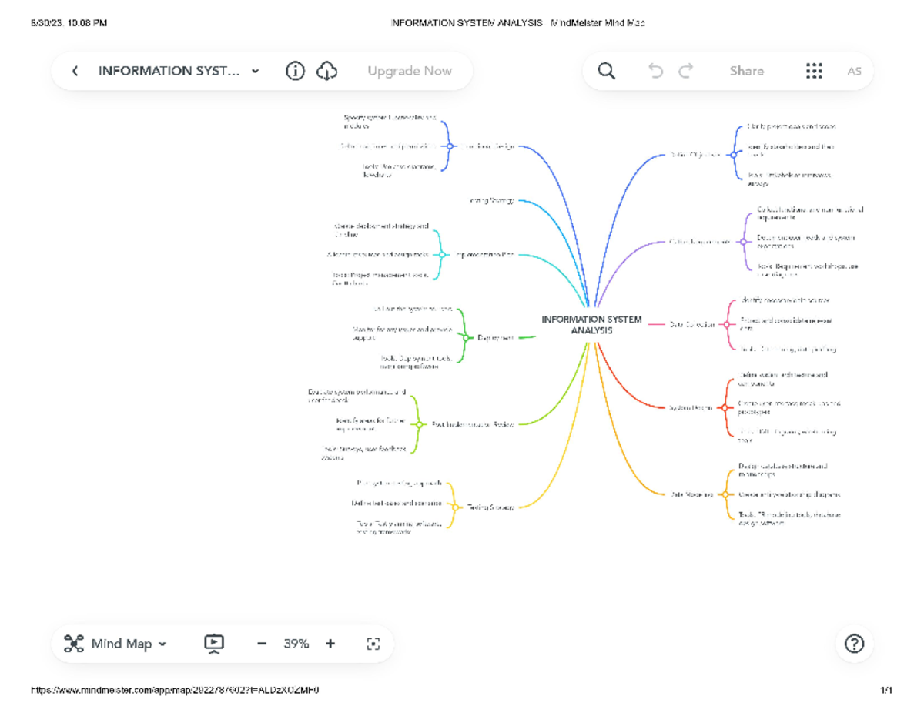Open the search magnifier

coord(607,71)
